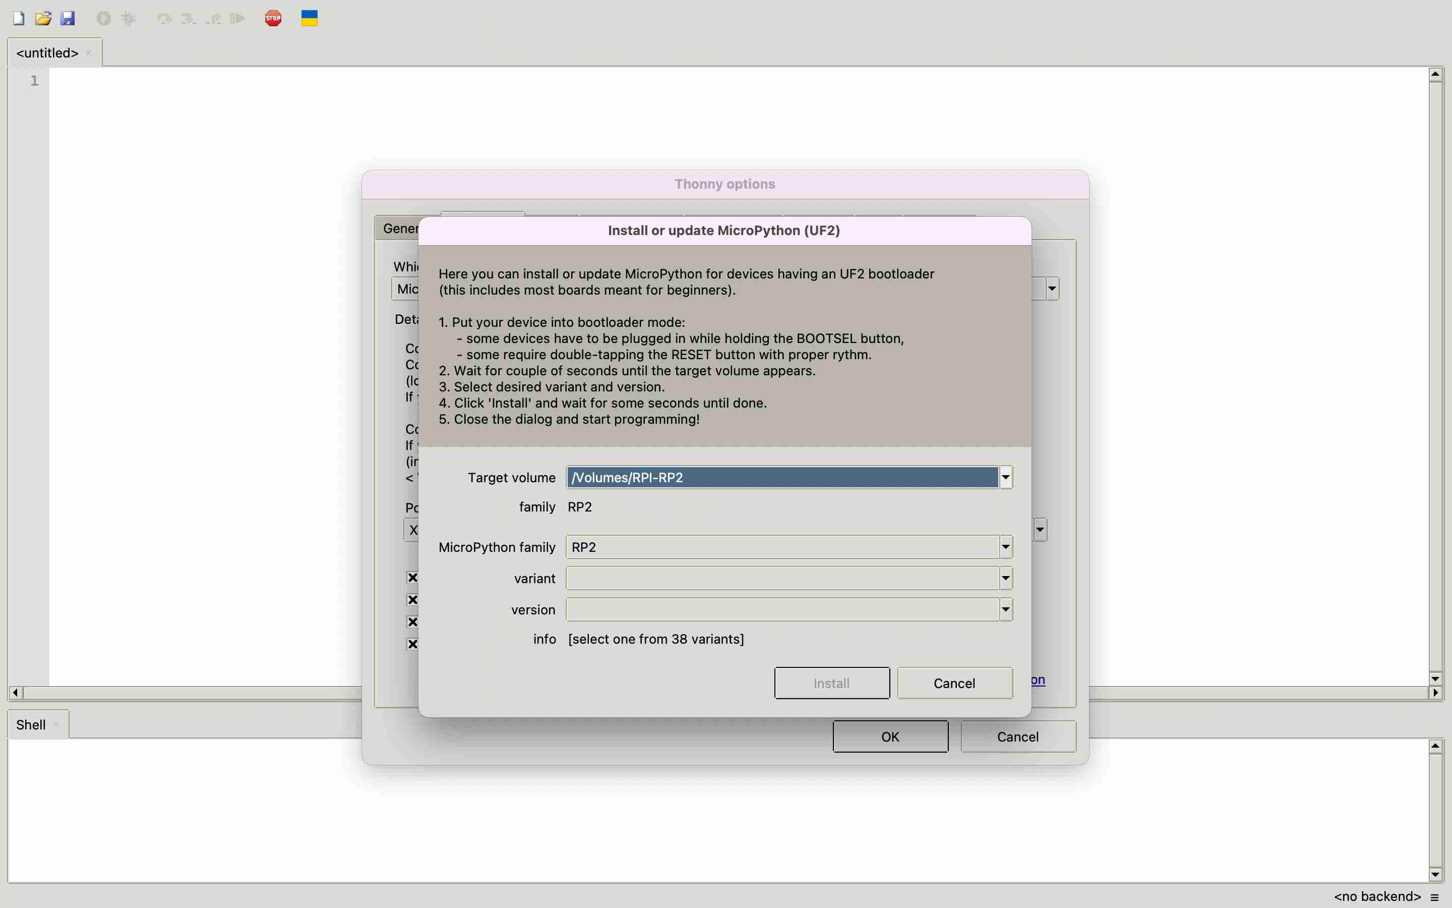Click line number 1 in the editor gutter

pos(34,81)
